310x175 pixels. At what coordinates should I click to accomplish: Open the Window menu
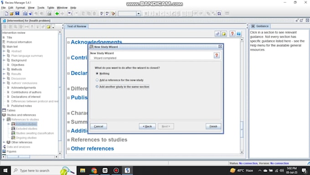coord(62,8)
